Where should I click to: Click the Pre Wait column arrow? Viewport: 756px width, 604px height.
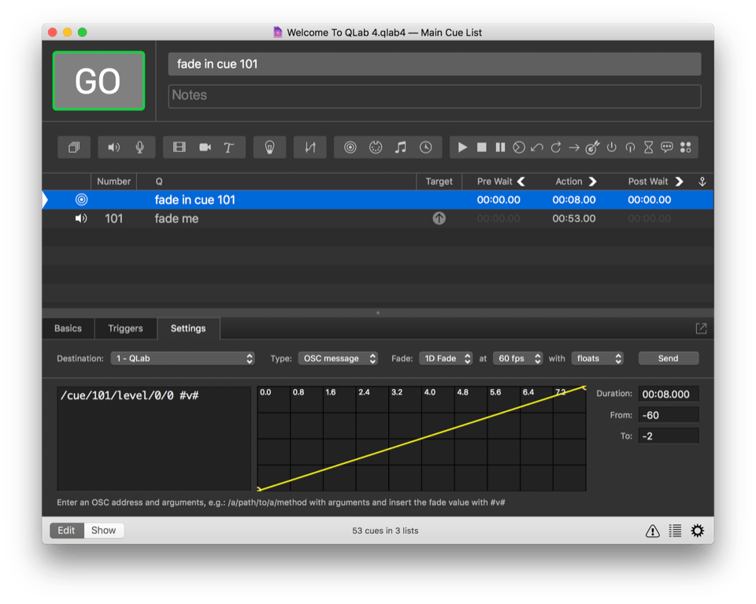point(521,181)
